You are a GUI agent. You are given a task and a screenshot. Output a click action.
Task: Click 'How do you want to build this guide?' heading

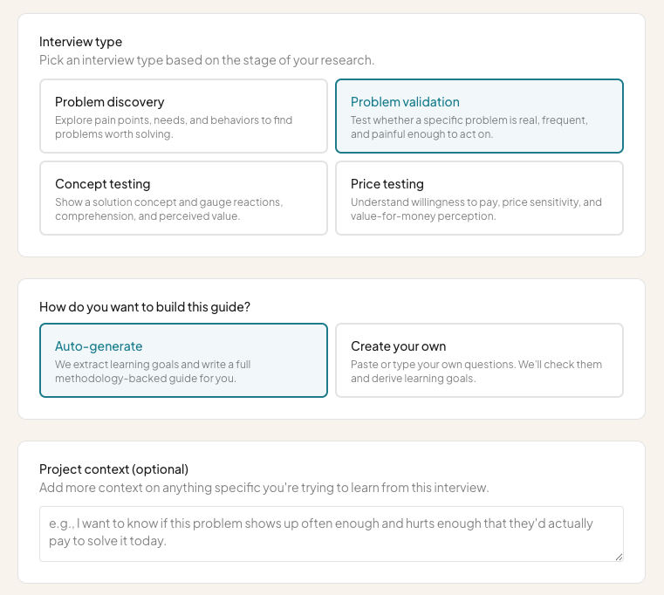click(144, 307)
